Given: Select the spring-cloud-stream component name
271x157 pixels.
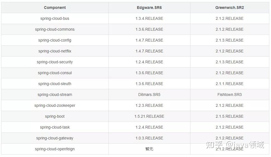Looking at the screenshot, I should (55, 95).
